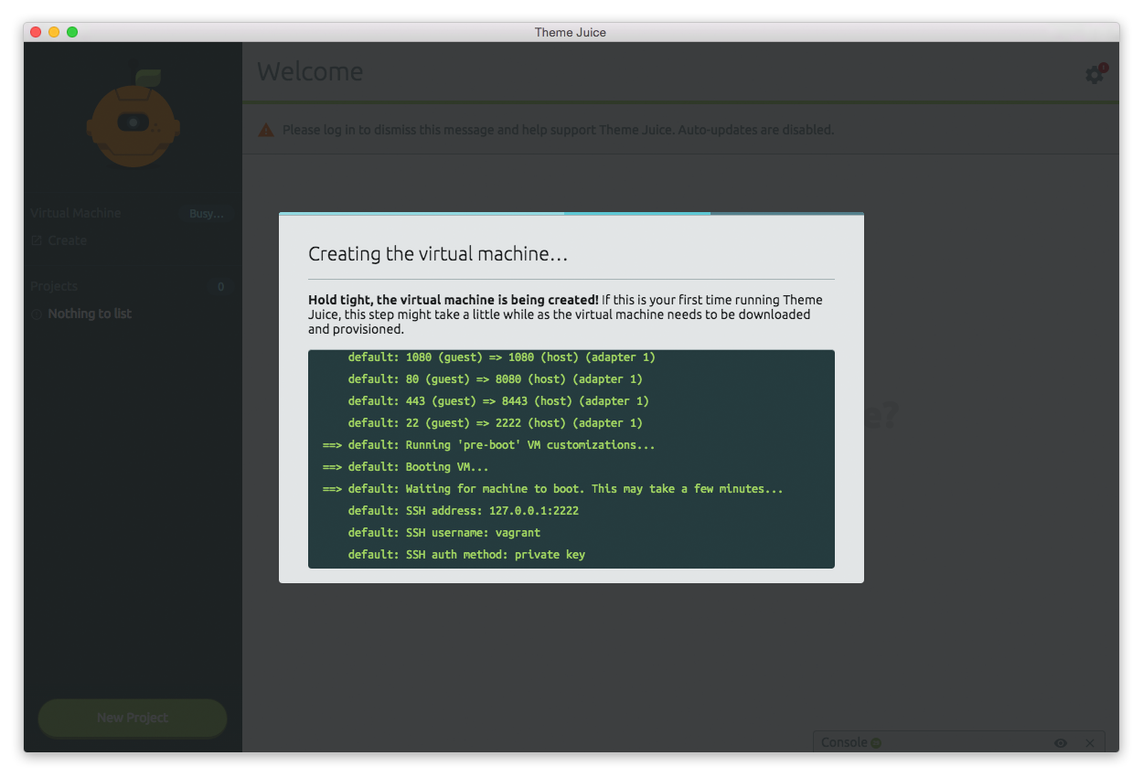Click the green zoom window button
The height and width of the screenshot is (777, 1143).
(x=72, y=32)
